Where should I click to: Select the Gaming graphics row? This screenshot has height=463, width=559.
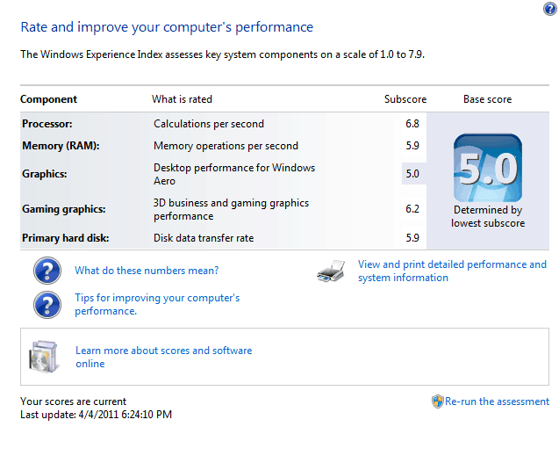(224, 209)
